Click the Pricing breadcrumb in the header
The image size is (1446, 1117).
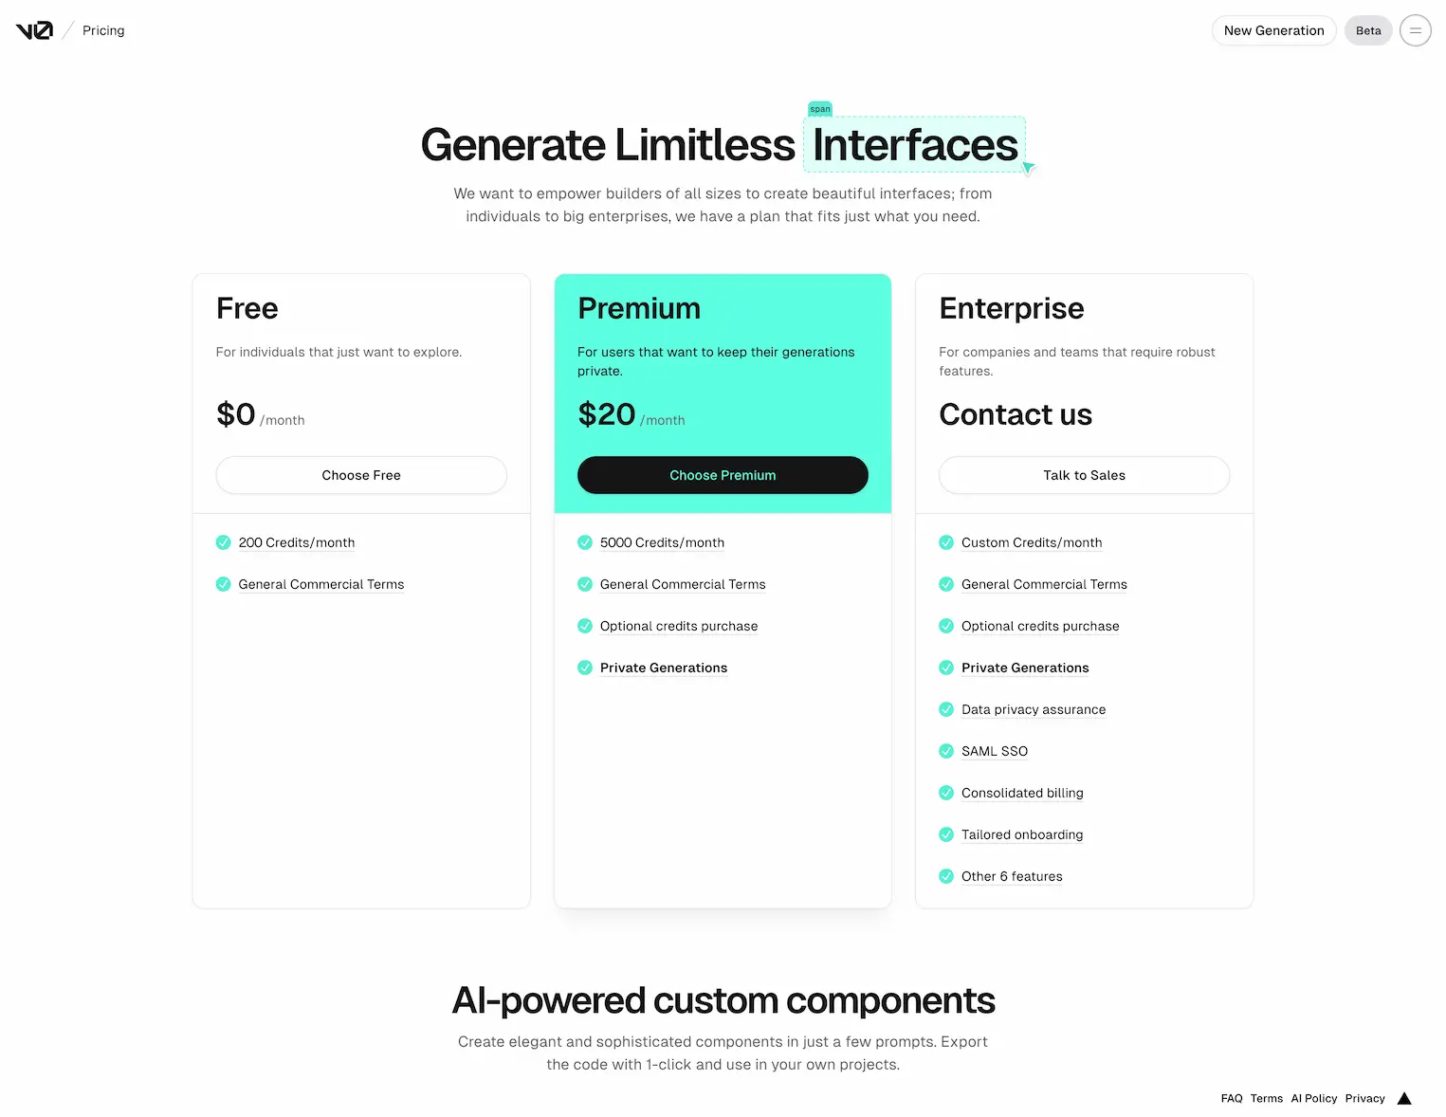[102, 29]
